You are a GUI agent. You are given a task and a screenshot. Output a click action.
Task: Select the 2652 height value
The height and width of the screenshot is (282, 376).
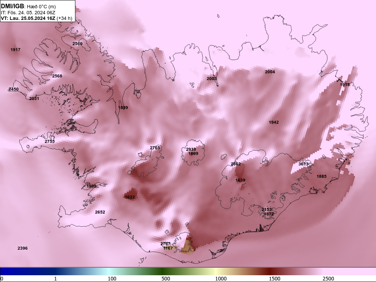(x=100, y=212)
